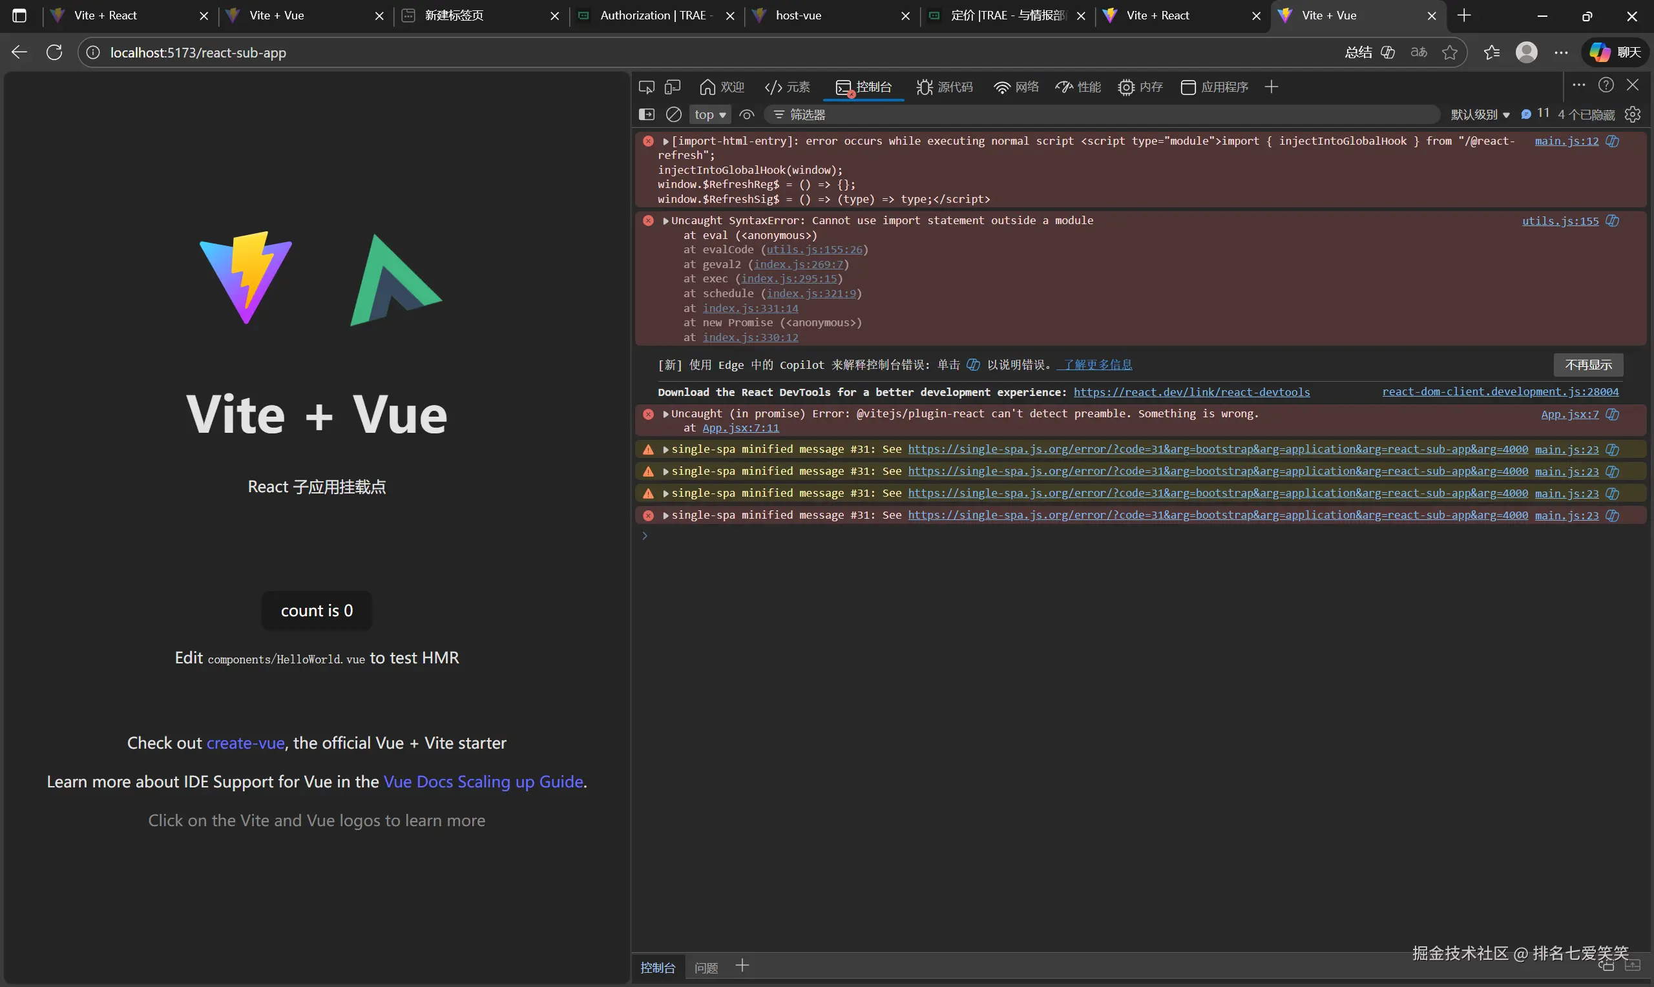The image size is (1654, 987).
Task: Switch to the Elements (元素) tab
Action: pos(788,87)
